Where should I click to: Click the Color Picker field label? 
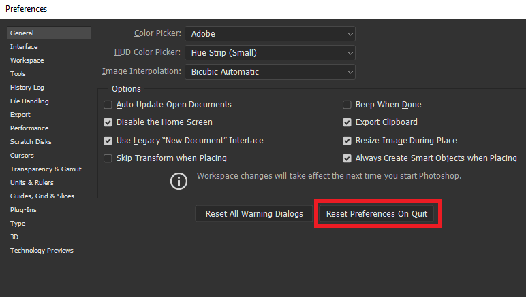[x=157, y=33]
